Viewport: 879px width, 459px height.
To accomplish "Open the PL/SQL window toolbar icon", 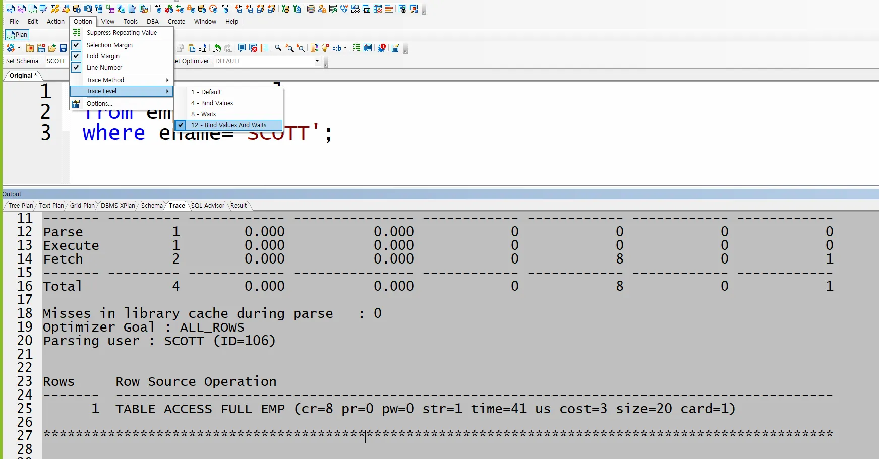I will [21, 9].
